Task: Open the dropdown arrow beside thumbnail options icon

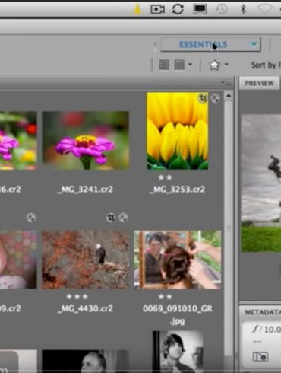Action: click(x=190, y=65)
